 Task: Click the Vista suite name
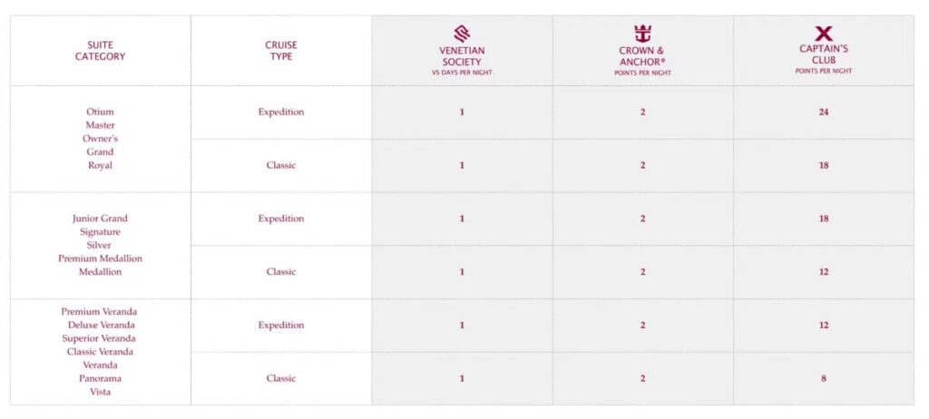[101, 392]
